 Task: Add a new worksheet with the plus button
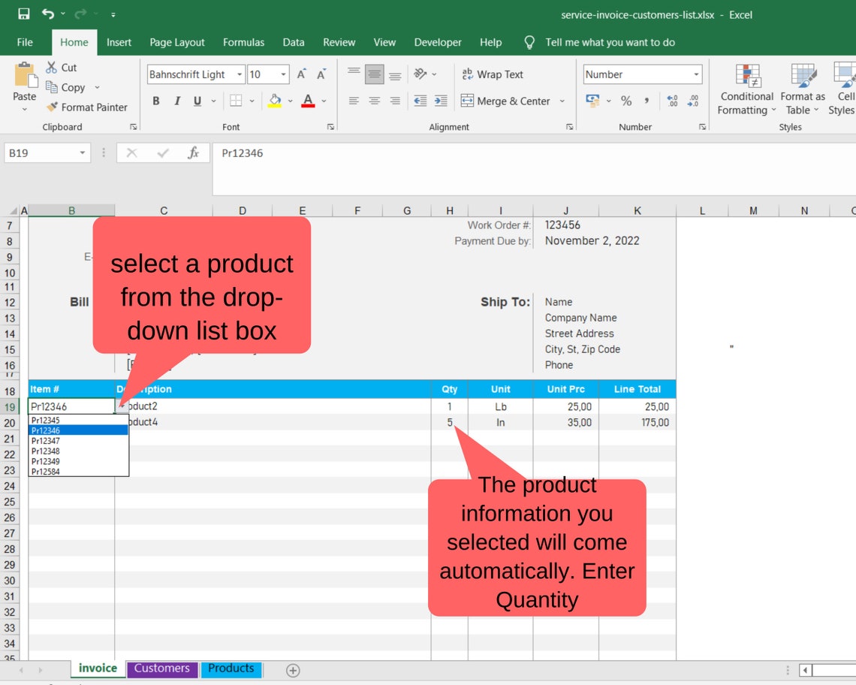pos(293,669)
